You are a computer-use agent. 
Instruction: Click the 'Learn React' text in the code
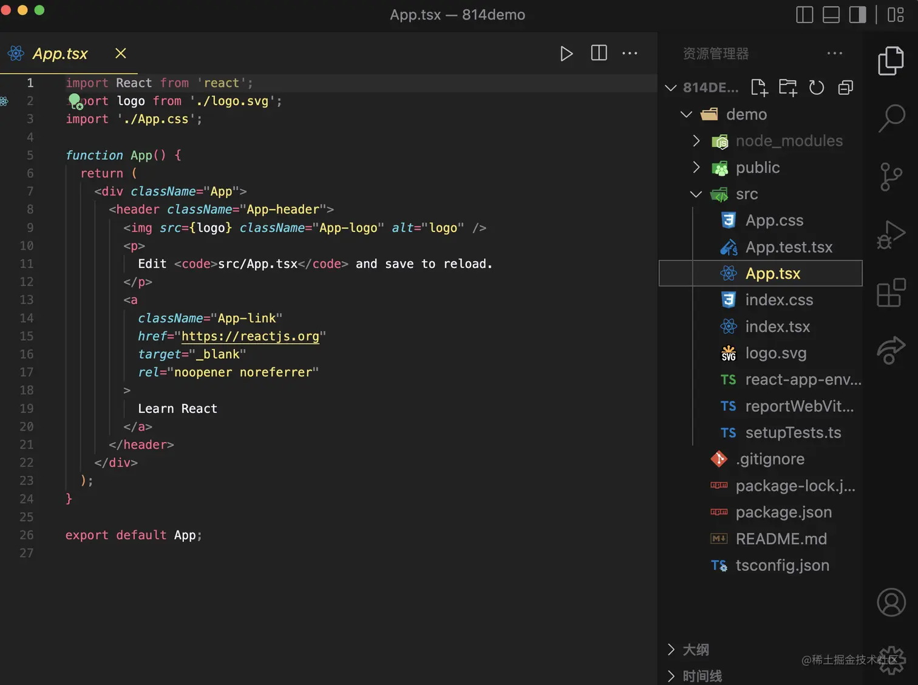177,409
